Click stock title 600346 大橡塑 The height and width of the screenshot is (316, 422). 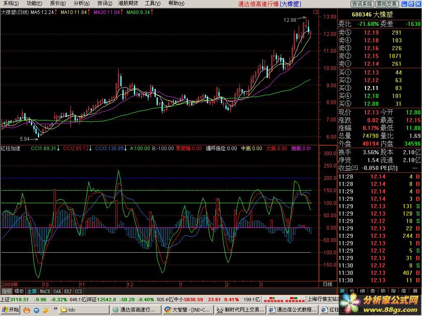[372, 14]
